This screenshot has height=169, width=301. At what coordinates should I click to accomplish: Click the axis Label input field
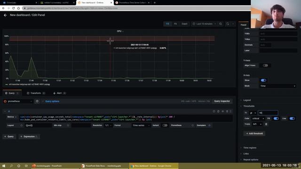pos(278,51)
